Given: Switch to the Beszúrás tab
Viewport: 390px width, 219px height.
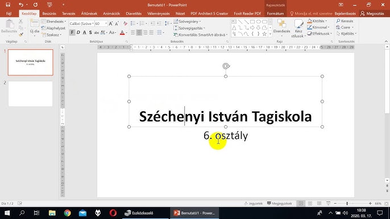Looking at the screenshot, I should [x=49, y=14].
